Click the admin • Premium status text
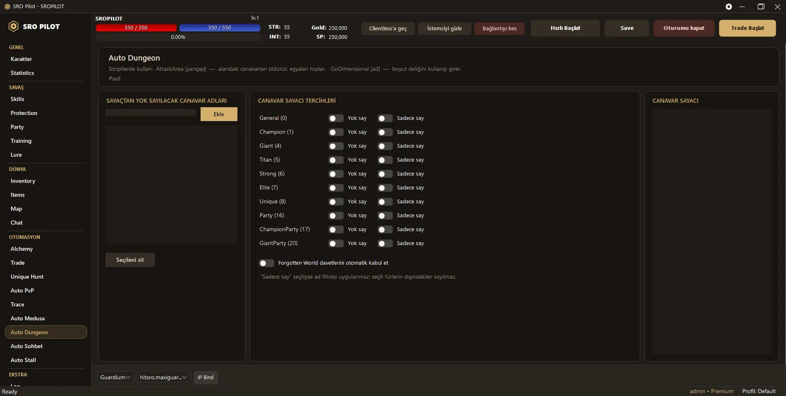The image size is (786, 396). pos(711,391)
